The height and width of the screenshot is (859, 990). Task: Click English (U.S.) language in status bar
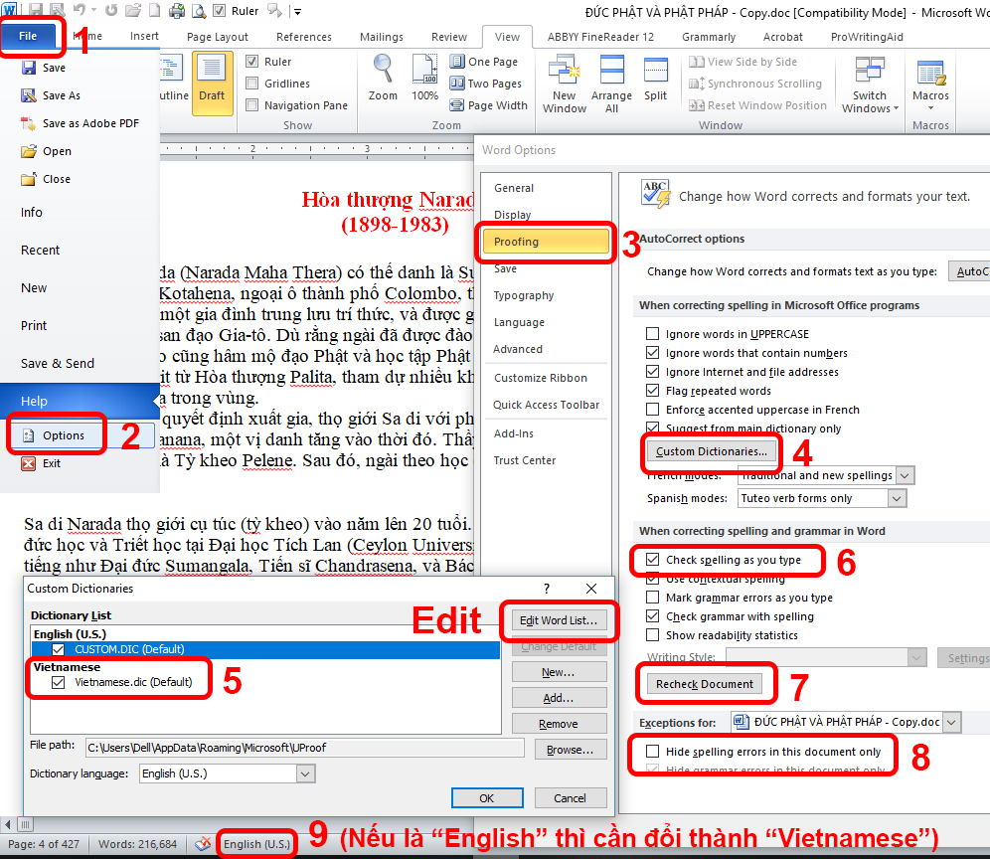[x=257, y=844]
